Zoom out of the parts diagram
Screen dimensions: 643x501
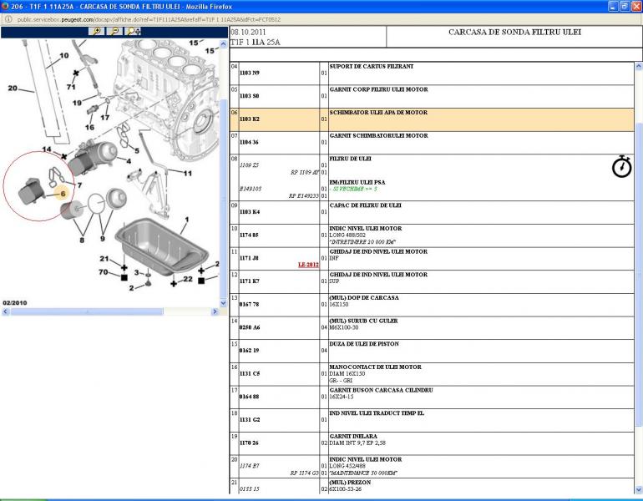pos(114,31)
